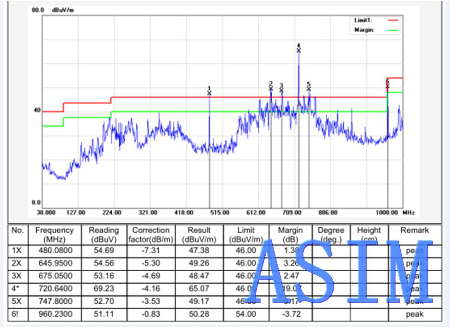Viewport: 450px width, 327px height.
Task: Select the Remark column header
Action: (414, 230)
